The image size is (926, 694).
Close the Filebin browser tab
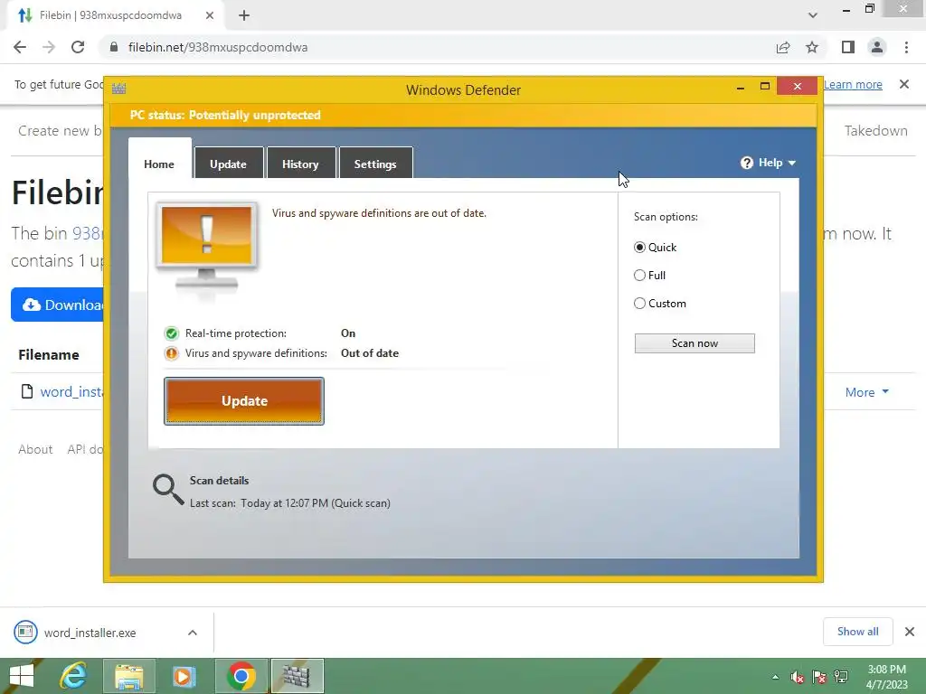(210, 15)
